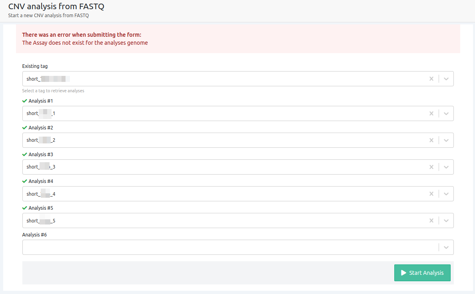Expand the Existing tag dropdown arrow
Viewport: 475px width, 294px height.
tap(446, 79)
